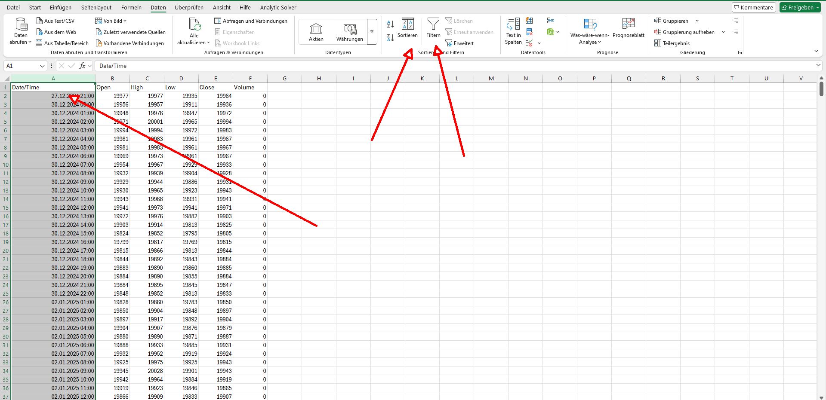Image resolution: width=826 pixels, height=400 pixels.
Task: Open the Erweitert advanced filter
Action: 459,43
